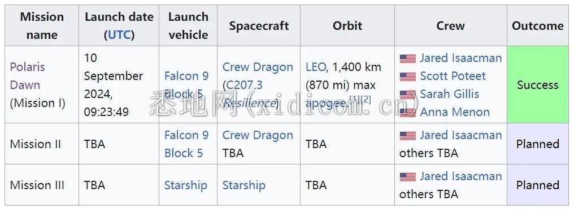Open citation reference [2]

(366, 100)
